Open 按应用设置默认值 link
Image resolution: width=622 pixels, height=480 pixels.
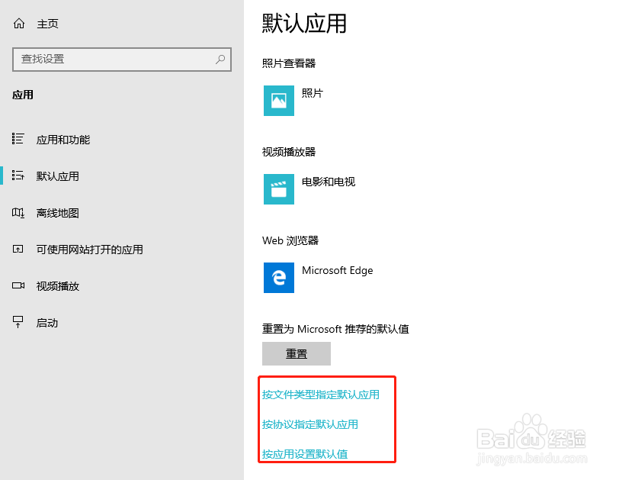tap(305, 454)
